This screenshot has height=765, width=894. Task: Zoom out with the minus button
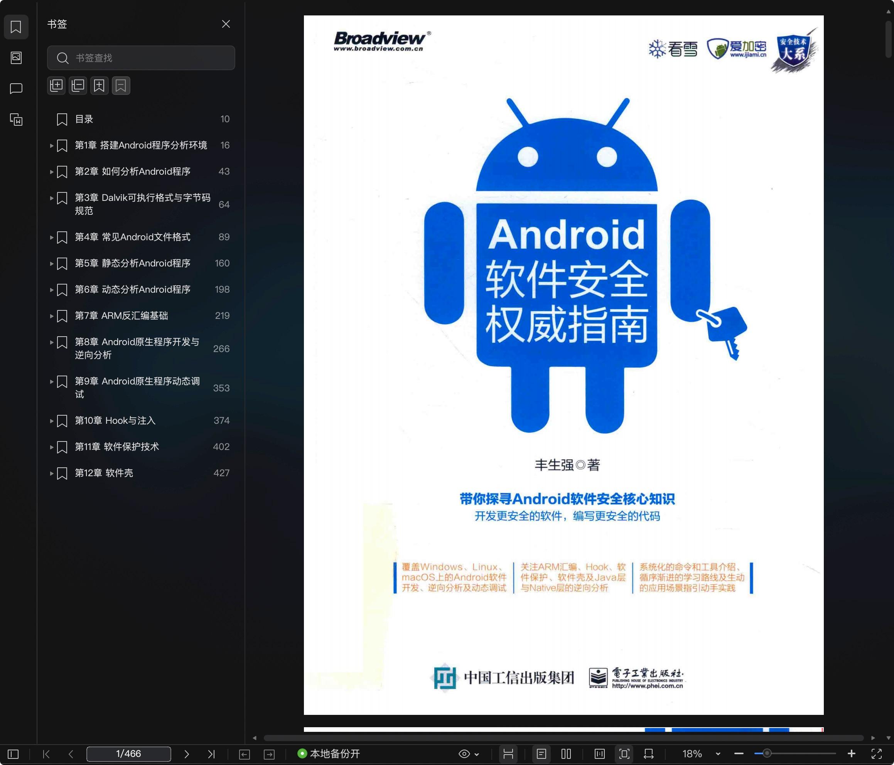tap(739, 754)
